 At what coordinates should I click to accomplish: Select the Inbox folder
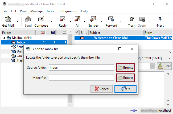34,42
